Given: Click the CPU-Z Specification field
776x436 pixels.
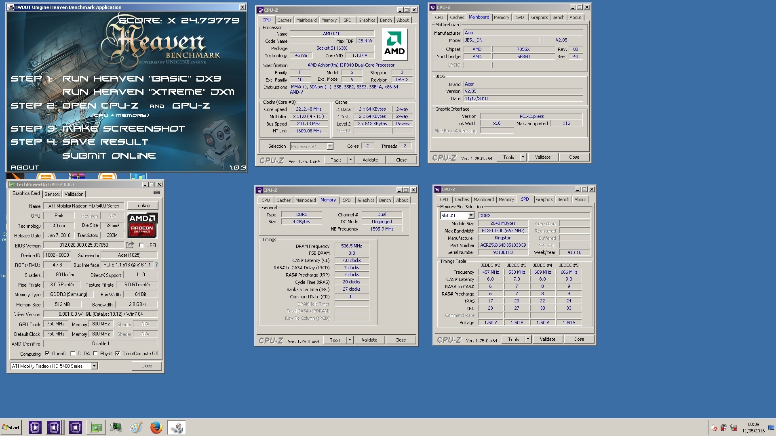Looking at the screenshot, I should pos(351,65).
